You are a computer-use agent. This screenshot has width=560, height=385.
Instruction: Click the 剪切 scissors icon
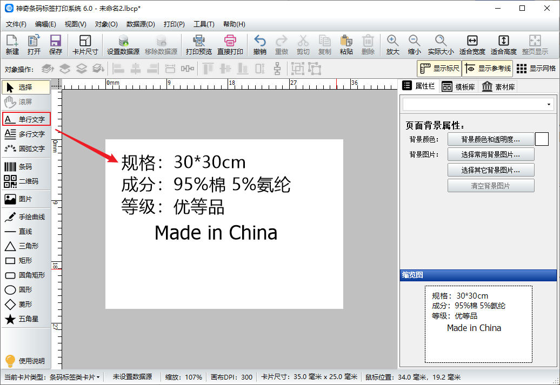pos(303,45)
